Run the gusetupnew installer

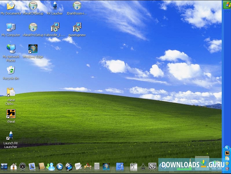click(x=77, y=27)
